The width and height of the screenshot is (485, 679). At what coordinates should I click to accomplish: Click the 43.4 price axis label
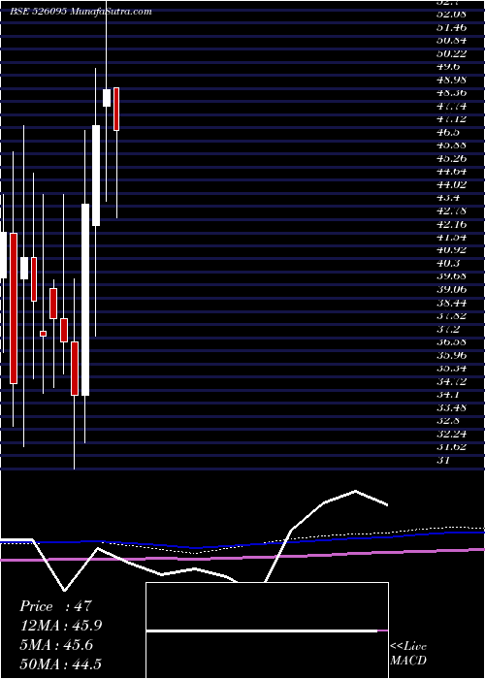tap(448, 198)
